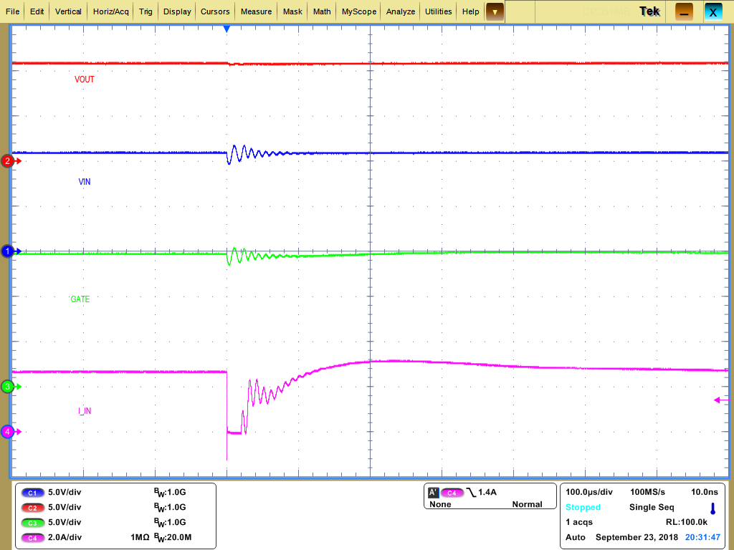
Task: Click the BW:20.0M bandwidth readout
Action: [173, 538]
